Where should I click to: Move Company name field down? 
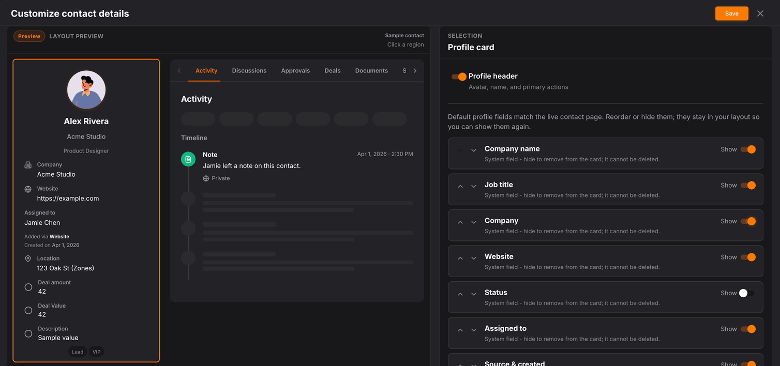point(473,150)
